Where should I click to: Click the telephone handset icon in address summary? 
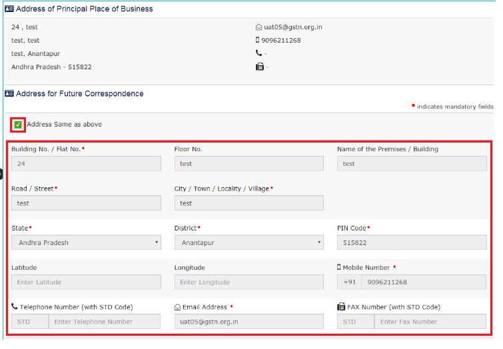pyautogui.click(x=258, y=53)
